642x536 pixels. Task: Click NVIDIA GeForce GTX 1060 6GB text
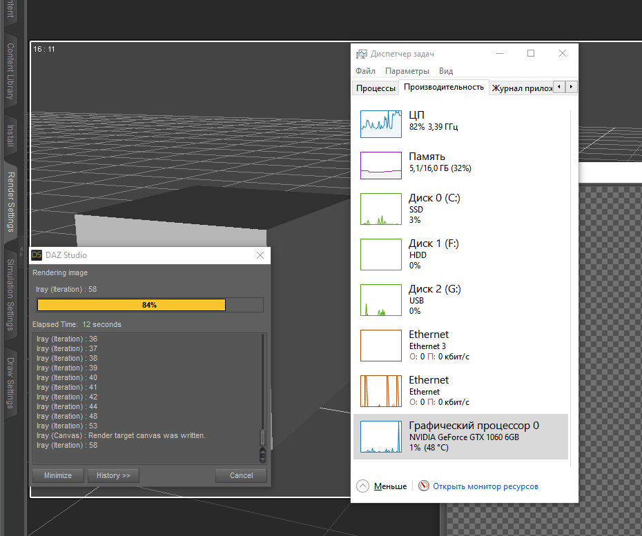click(x=464, y=437)
